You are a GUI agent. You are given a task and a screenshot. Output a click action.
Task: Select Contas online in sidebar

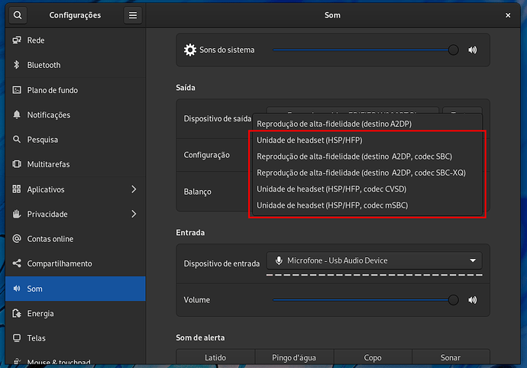[x=76, y=239]
